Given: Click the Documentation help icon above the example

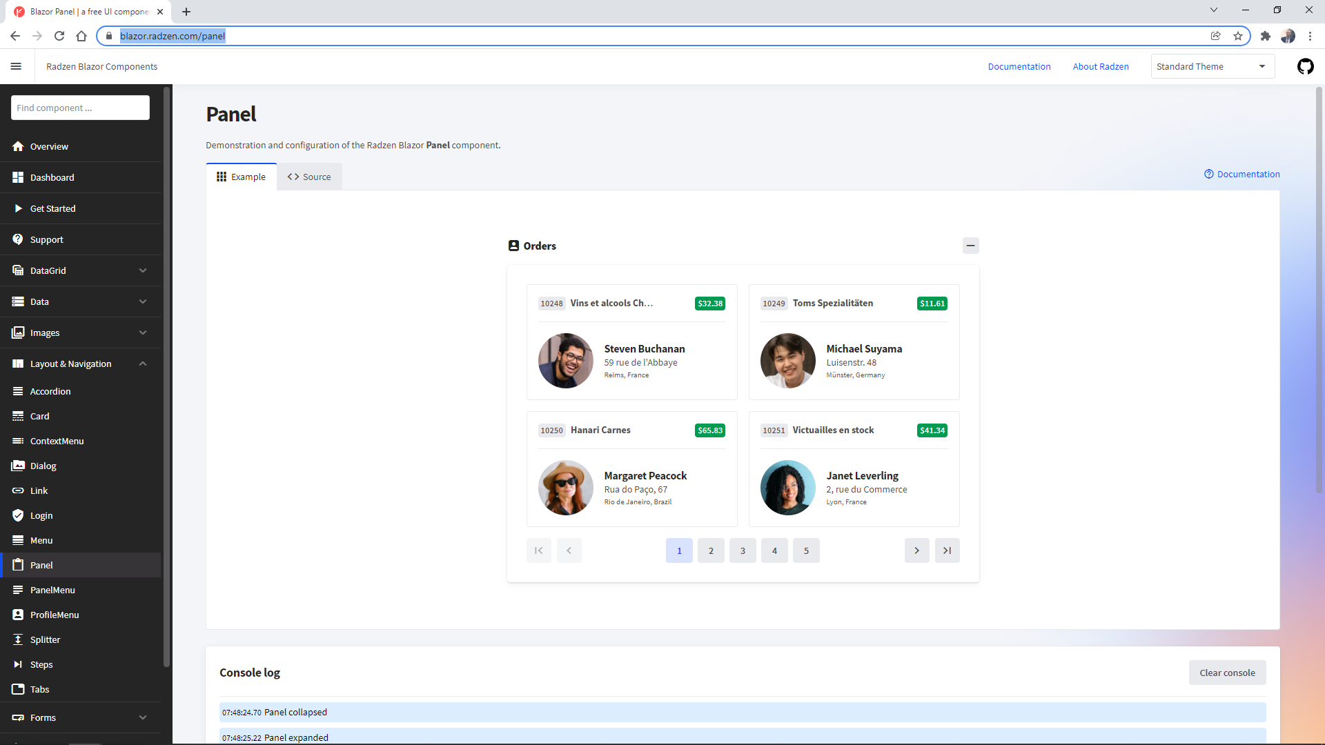Looking at the screenshot, I should (x=1209, y=174).
